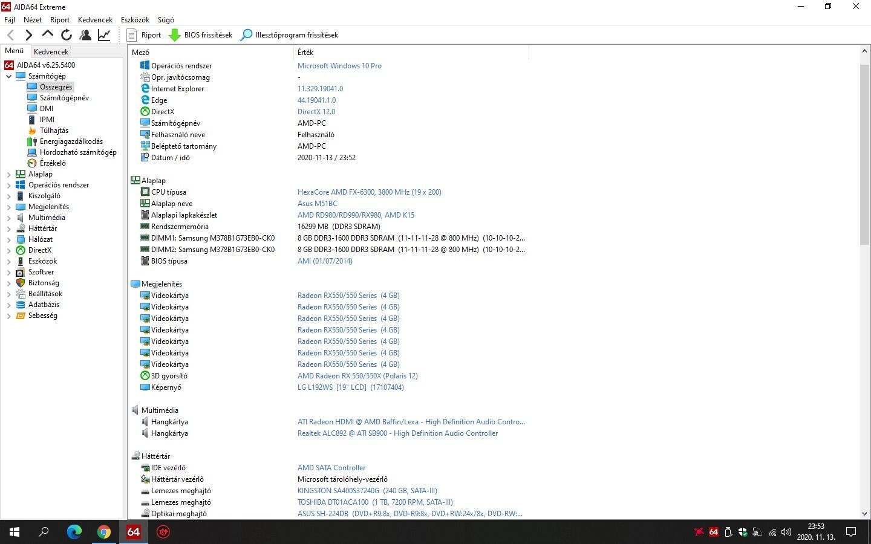Open Microsoft Windows 10 Pro link

coord(339,66)
